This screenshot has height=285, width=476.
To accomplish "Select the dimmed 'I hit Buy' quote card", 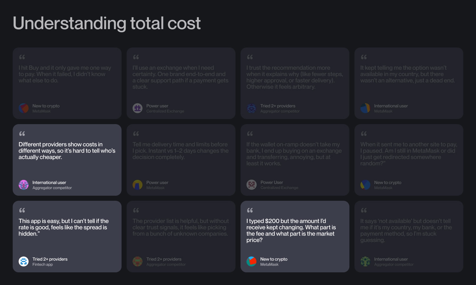I will pyautogui.click(x=67, y=83).
